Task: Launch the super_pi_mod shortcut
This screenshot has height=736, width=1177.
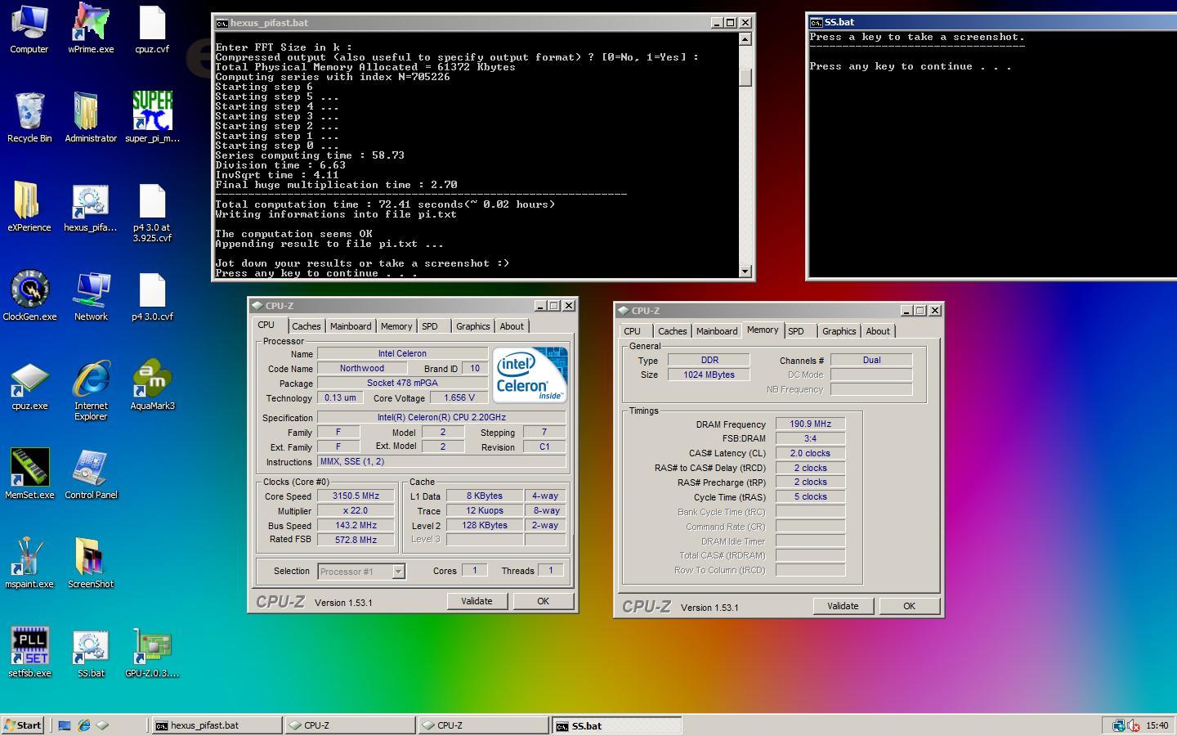Action: 152,119
